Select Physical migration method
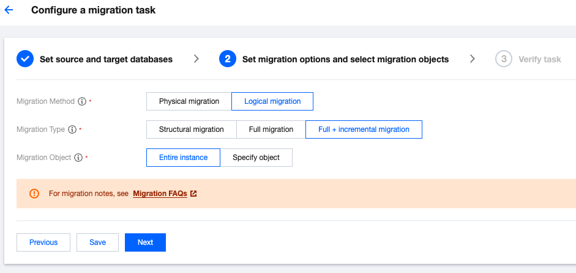This screenshot has height=273, width=576. coord(189,101)
